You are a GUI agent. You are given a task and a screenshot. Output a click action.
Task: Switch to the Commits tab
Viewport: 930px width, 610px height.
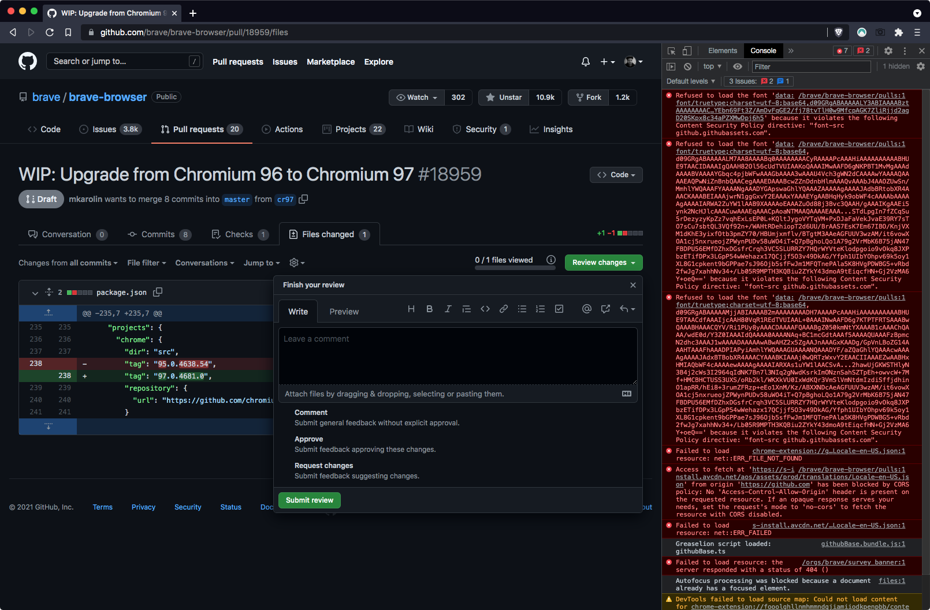[159, 234]
